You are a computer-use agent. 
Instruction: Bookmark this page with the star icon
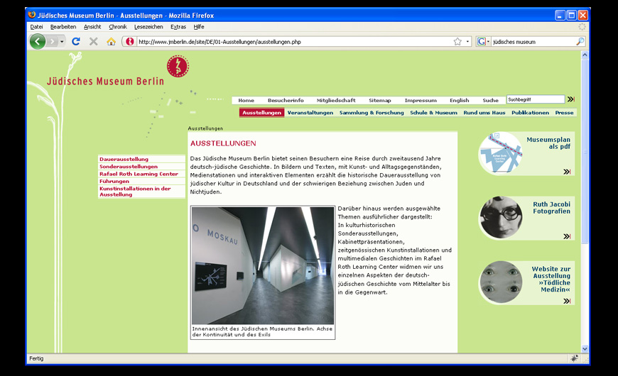(x=457, y=41)
